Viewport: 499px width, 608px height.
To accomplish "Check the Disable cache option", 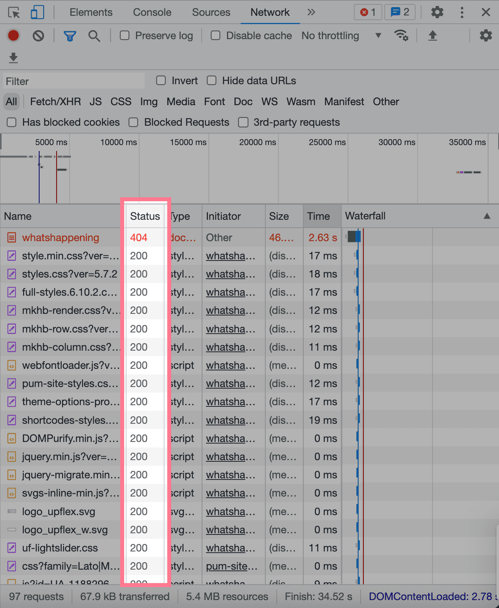I will tap(215, 36).
